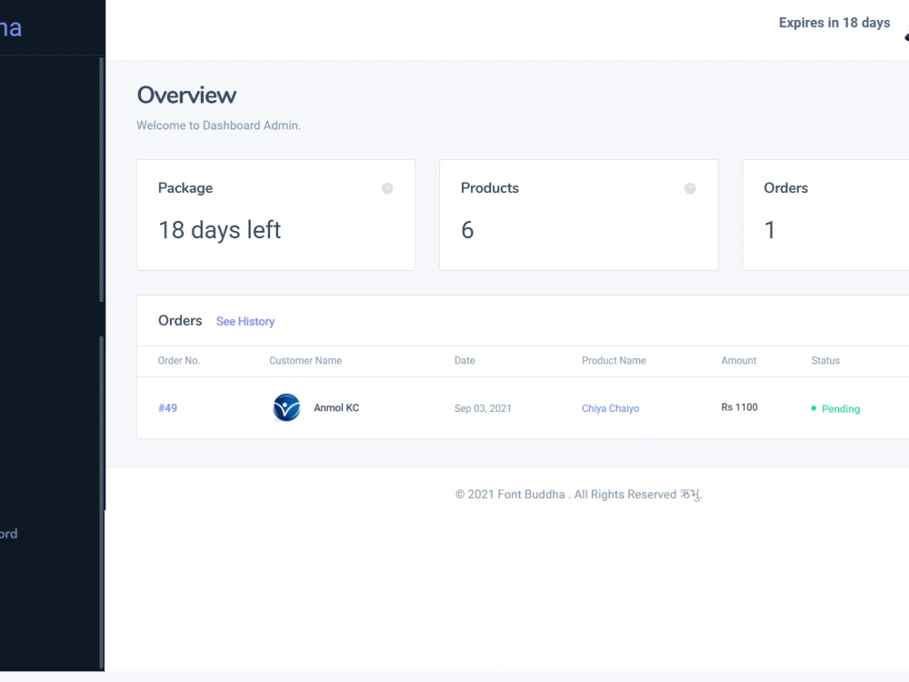Click the Expires in 18 days notice
909x682 pixels.
[x=834, y=23]
